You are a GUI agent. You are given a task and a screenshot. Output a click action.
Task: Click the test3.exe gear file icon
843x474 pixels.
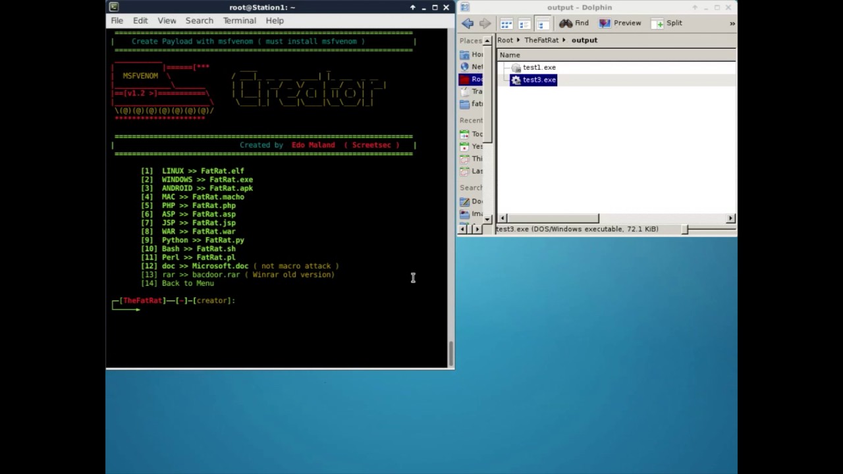[516, 80]
